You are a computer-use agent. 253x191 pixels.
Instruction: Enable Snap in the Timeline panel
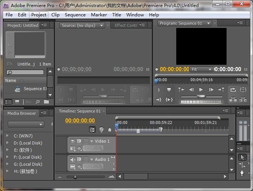pos(92,130)
